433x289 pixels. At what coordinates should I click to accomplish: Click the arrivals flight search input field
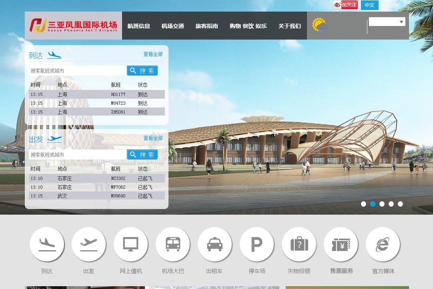point(78,71)
